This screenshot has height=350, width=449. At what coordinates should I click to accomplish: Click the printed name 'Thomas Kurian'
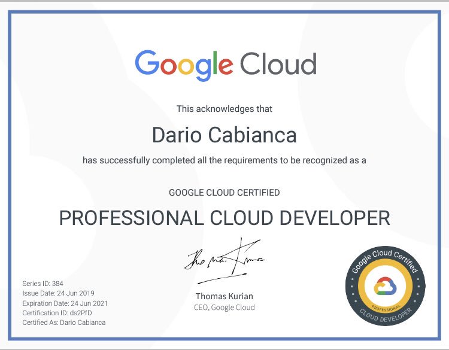click(x=224, y=296)
